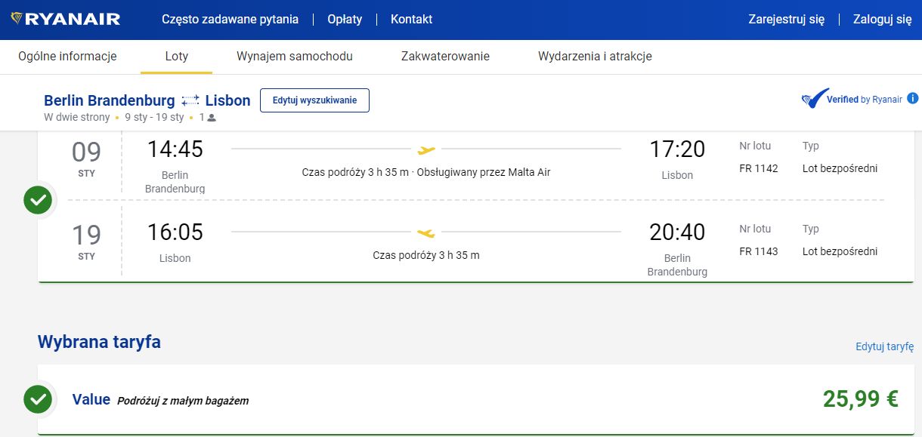Click the green checkmark beside the flights
The image size is (922, 437).
38,201
